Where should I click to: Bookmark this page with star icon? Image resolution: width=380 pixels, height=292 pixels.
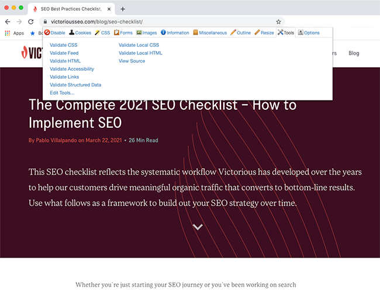pyautogui.click(x=279, y=22)
